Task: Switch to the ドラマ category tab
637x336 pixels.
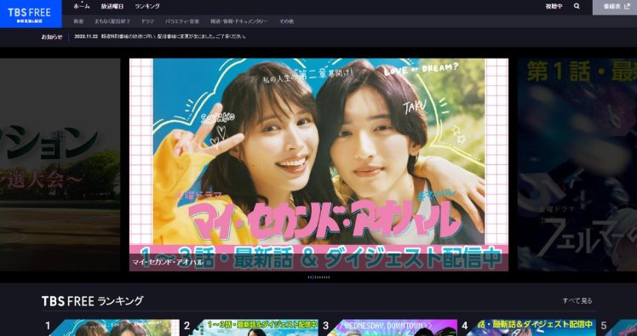Action: (x=147, y=21)
